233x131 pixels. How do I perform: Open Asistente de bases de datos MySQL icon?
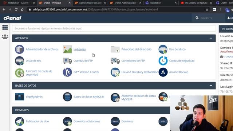[115, 98]
